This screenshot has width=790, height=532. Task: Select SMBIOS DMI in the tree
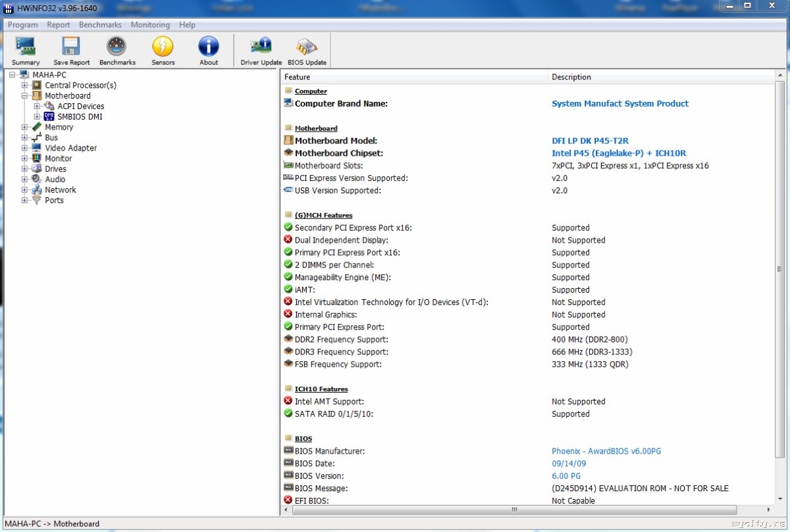pyautogui.click(x=80, y=116)
